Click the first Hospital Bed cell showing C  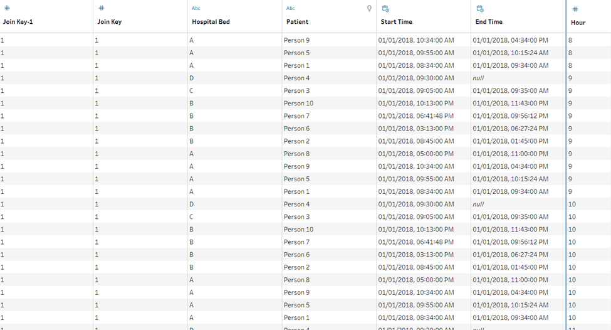192,91
